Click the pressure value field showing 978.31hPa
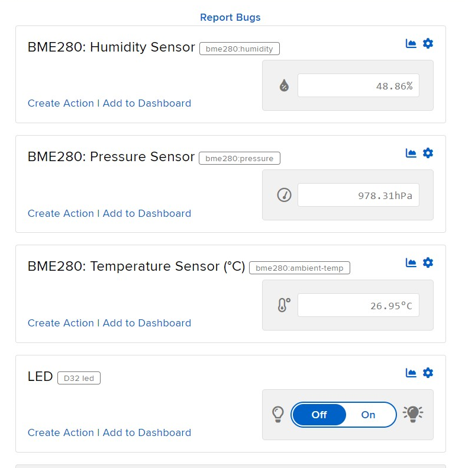 359,195
